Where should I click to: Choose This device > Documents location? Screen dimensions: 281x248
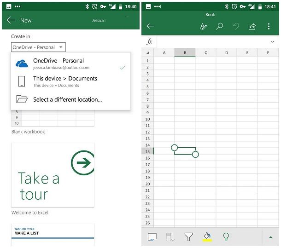[71, 81]
